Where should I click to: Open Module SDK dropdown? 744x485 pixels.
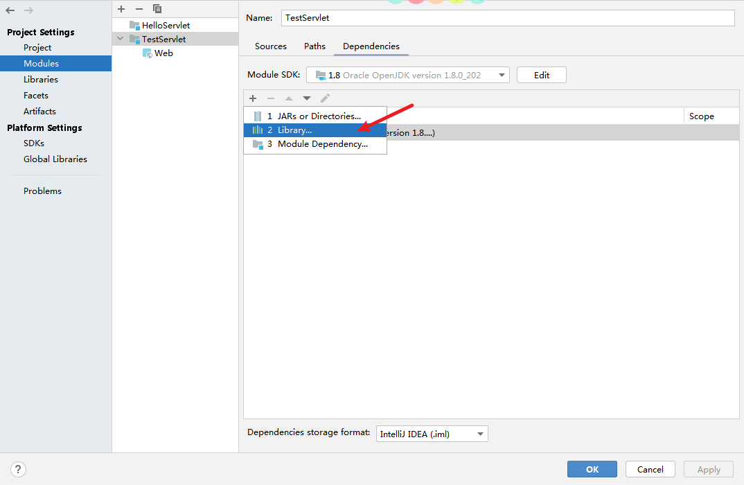[x=408, y=75]
